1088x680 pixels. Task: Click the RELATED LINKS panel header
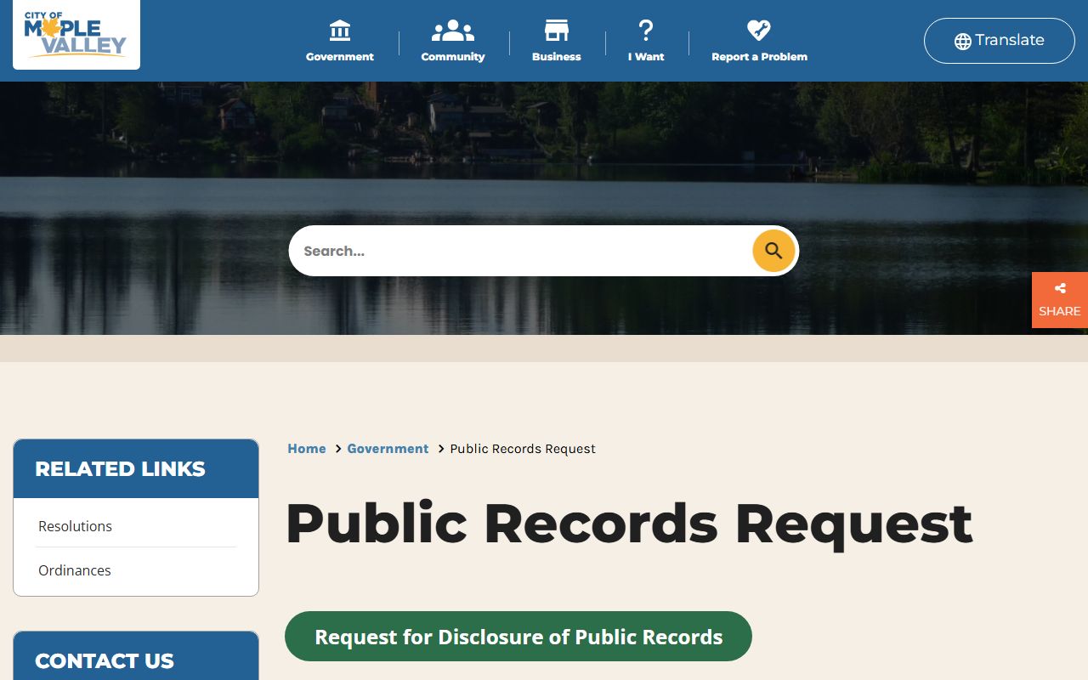(x=136, y=468)
